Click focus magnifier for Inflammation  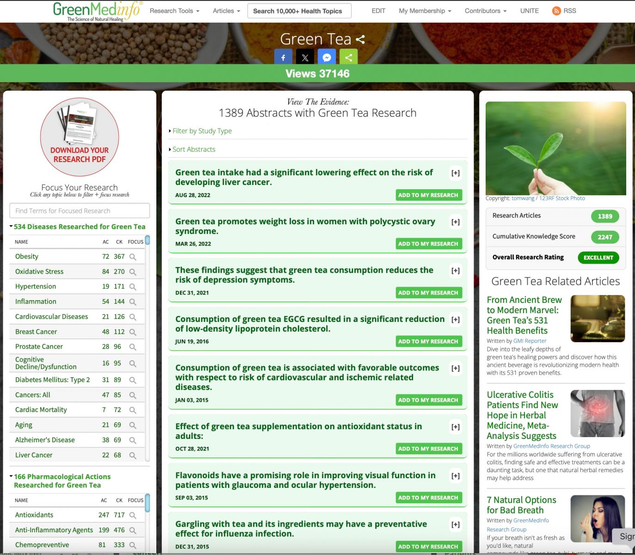tap(133, 302)
